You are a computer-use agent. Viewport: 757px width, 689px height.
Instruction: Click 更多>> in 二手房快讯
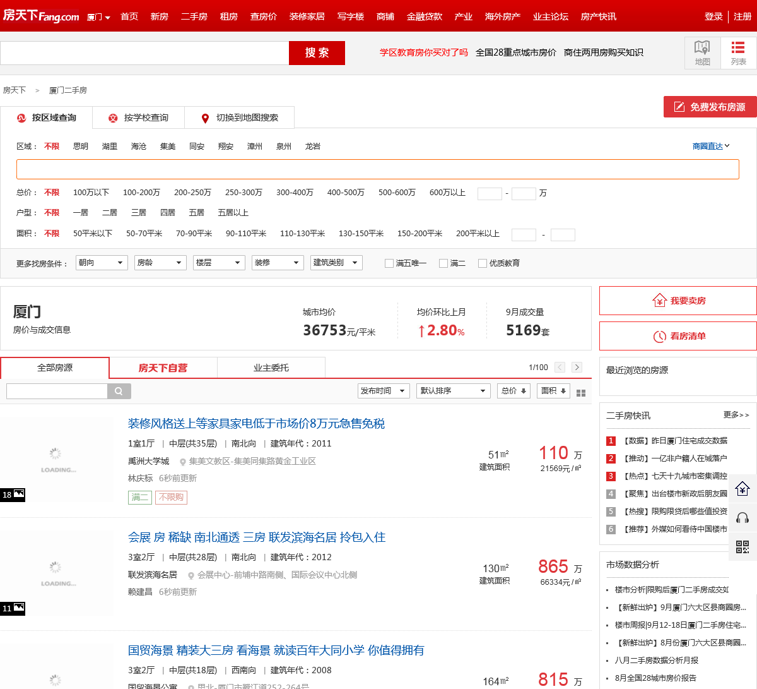tap(736, 415)
